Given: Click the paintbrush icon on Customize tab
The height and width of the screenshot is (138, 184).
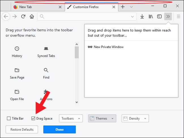Looking at the screenshot, I should [69, 7].
